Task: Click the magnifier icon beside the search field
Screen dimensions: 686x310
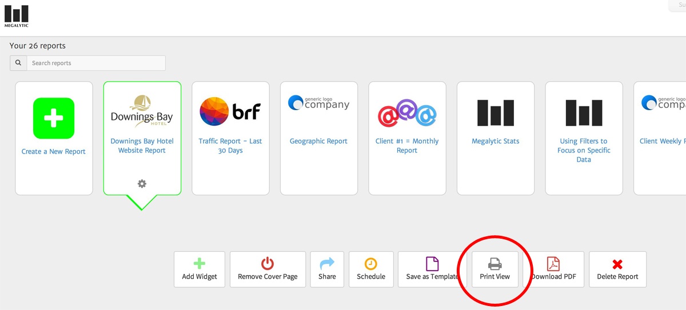Action: tap(18, 63)
